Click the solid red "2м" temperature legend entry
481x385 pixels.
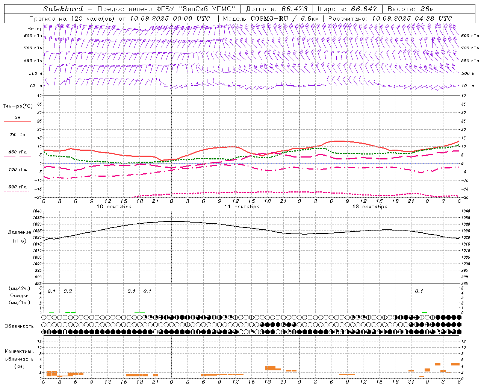point(18,117)
